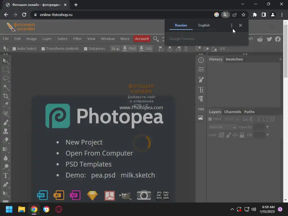Select the Dodge tool
Image resolution: width=288 pixels, height=216 pixels.
[x=6, y=167]
